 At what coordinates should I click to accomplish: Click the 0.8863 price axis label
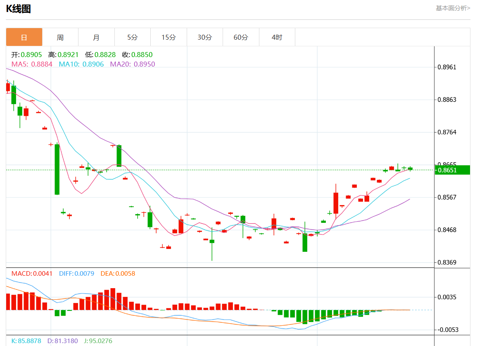447,100
